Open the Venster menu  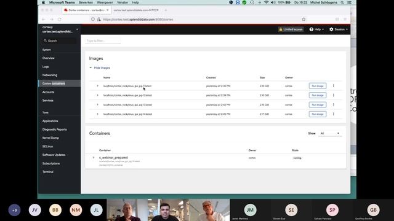pyautogui.click(x=123, y=2)
